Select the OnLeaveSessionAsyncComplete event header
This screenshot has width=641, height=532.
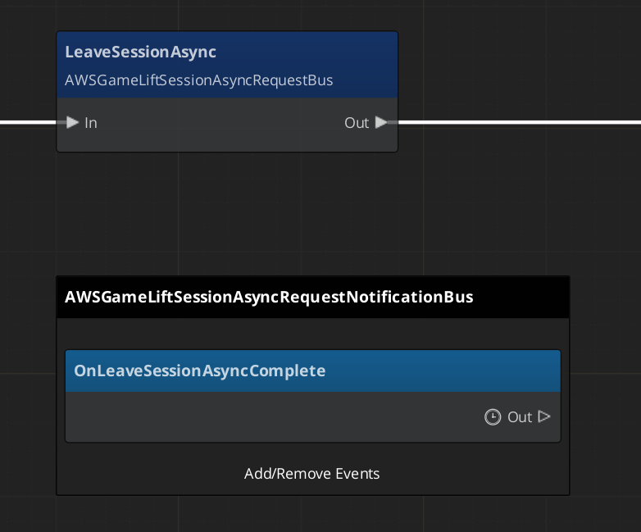click(200, 371)
